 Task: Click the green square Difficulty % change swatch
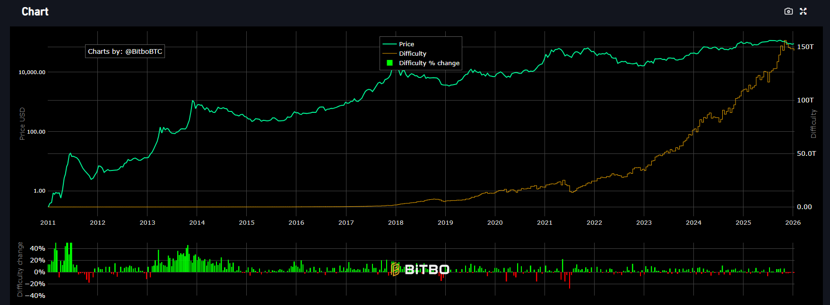click(389, 63)
